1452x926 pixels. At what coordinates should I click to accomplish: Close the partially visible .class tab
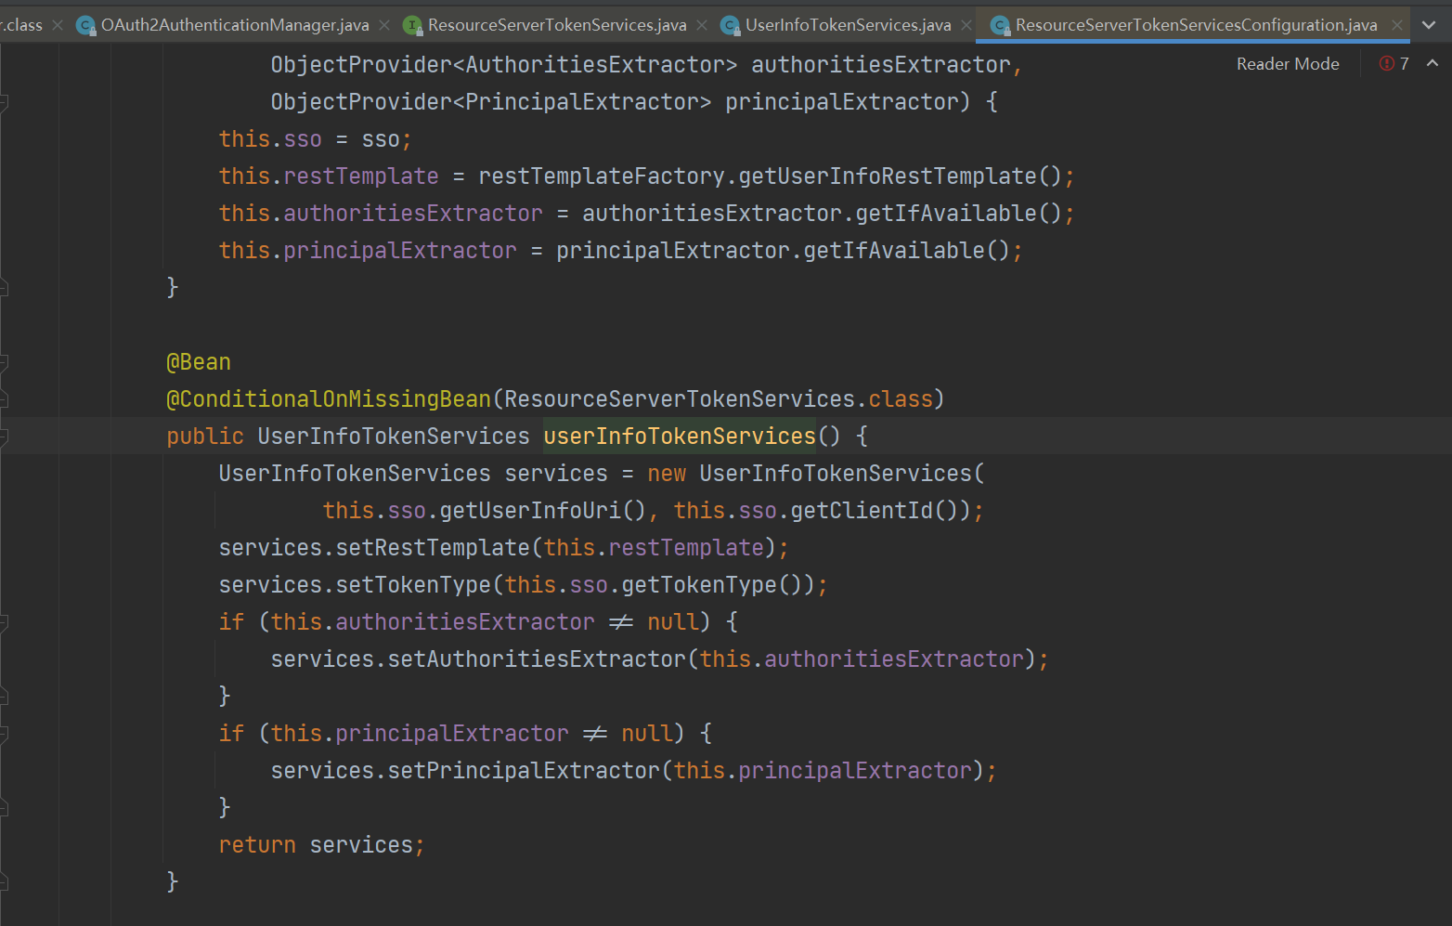click(58, 25)
